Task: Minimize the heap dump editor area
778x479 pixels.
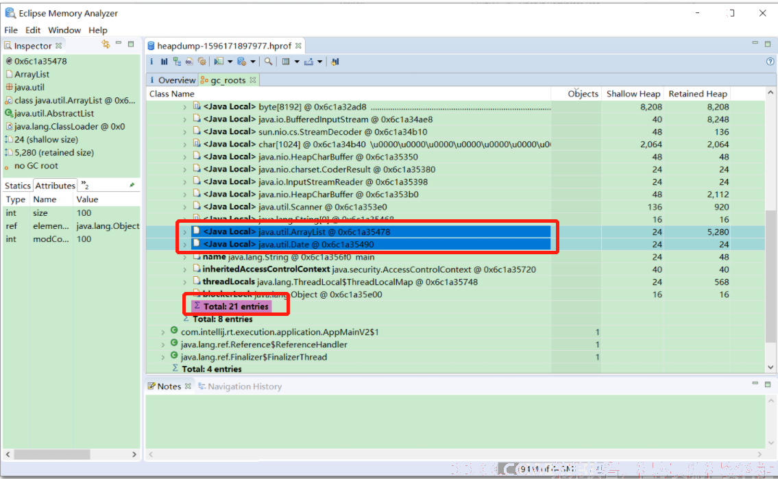Action: tap(755, 43)
